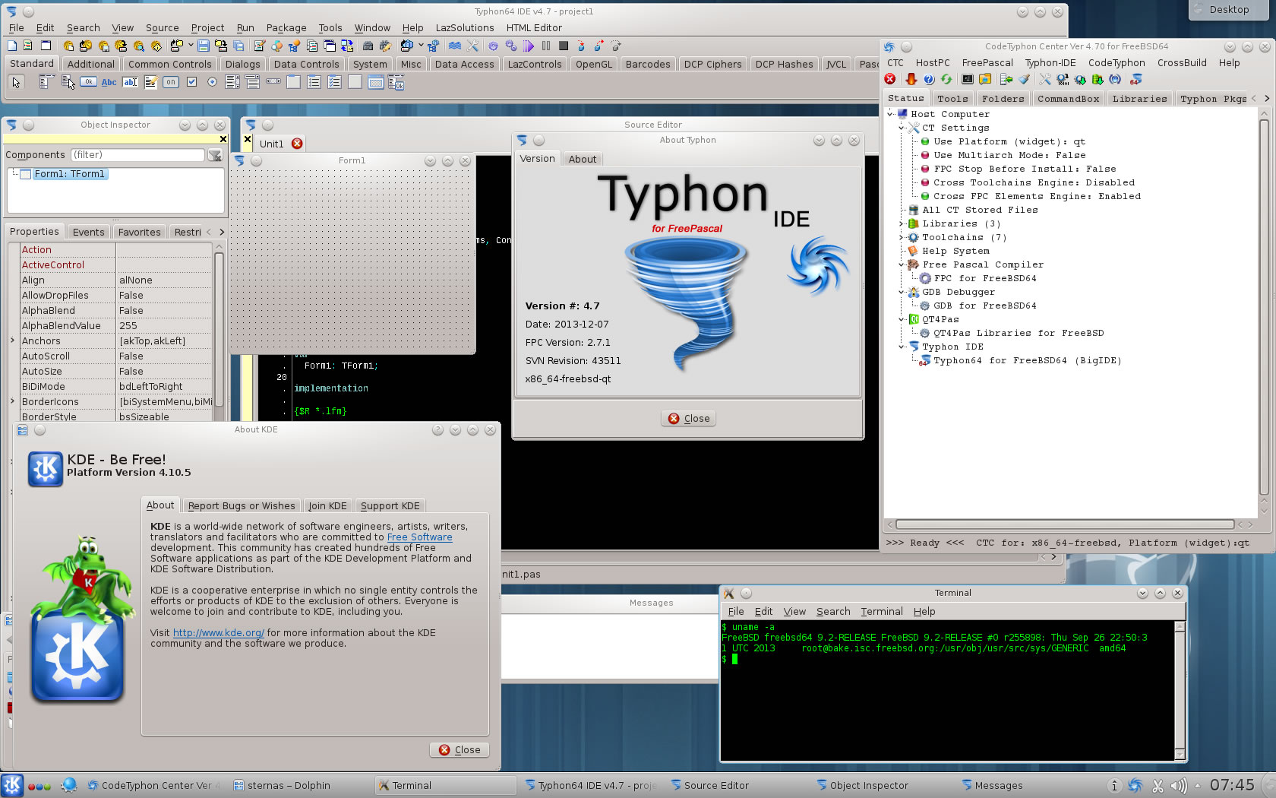Open the CrossBuild menu in CodeTyphon Center
This screenshot has height=798, width=1276.
point(1182,63)
